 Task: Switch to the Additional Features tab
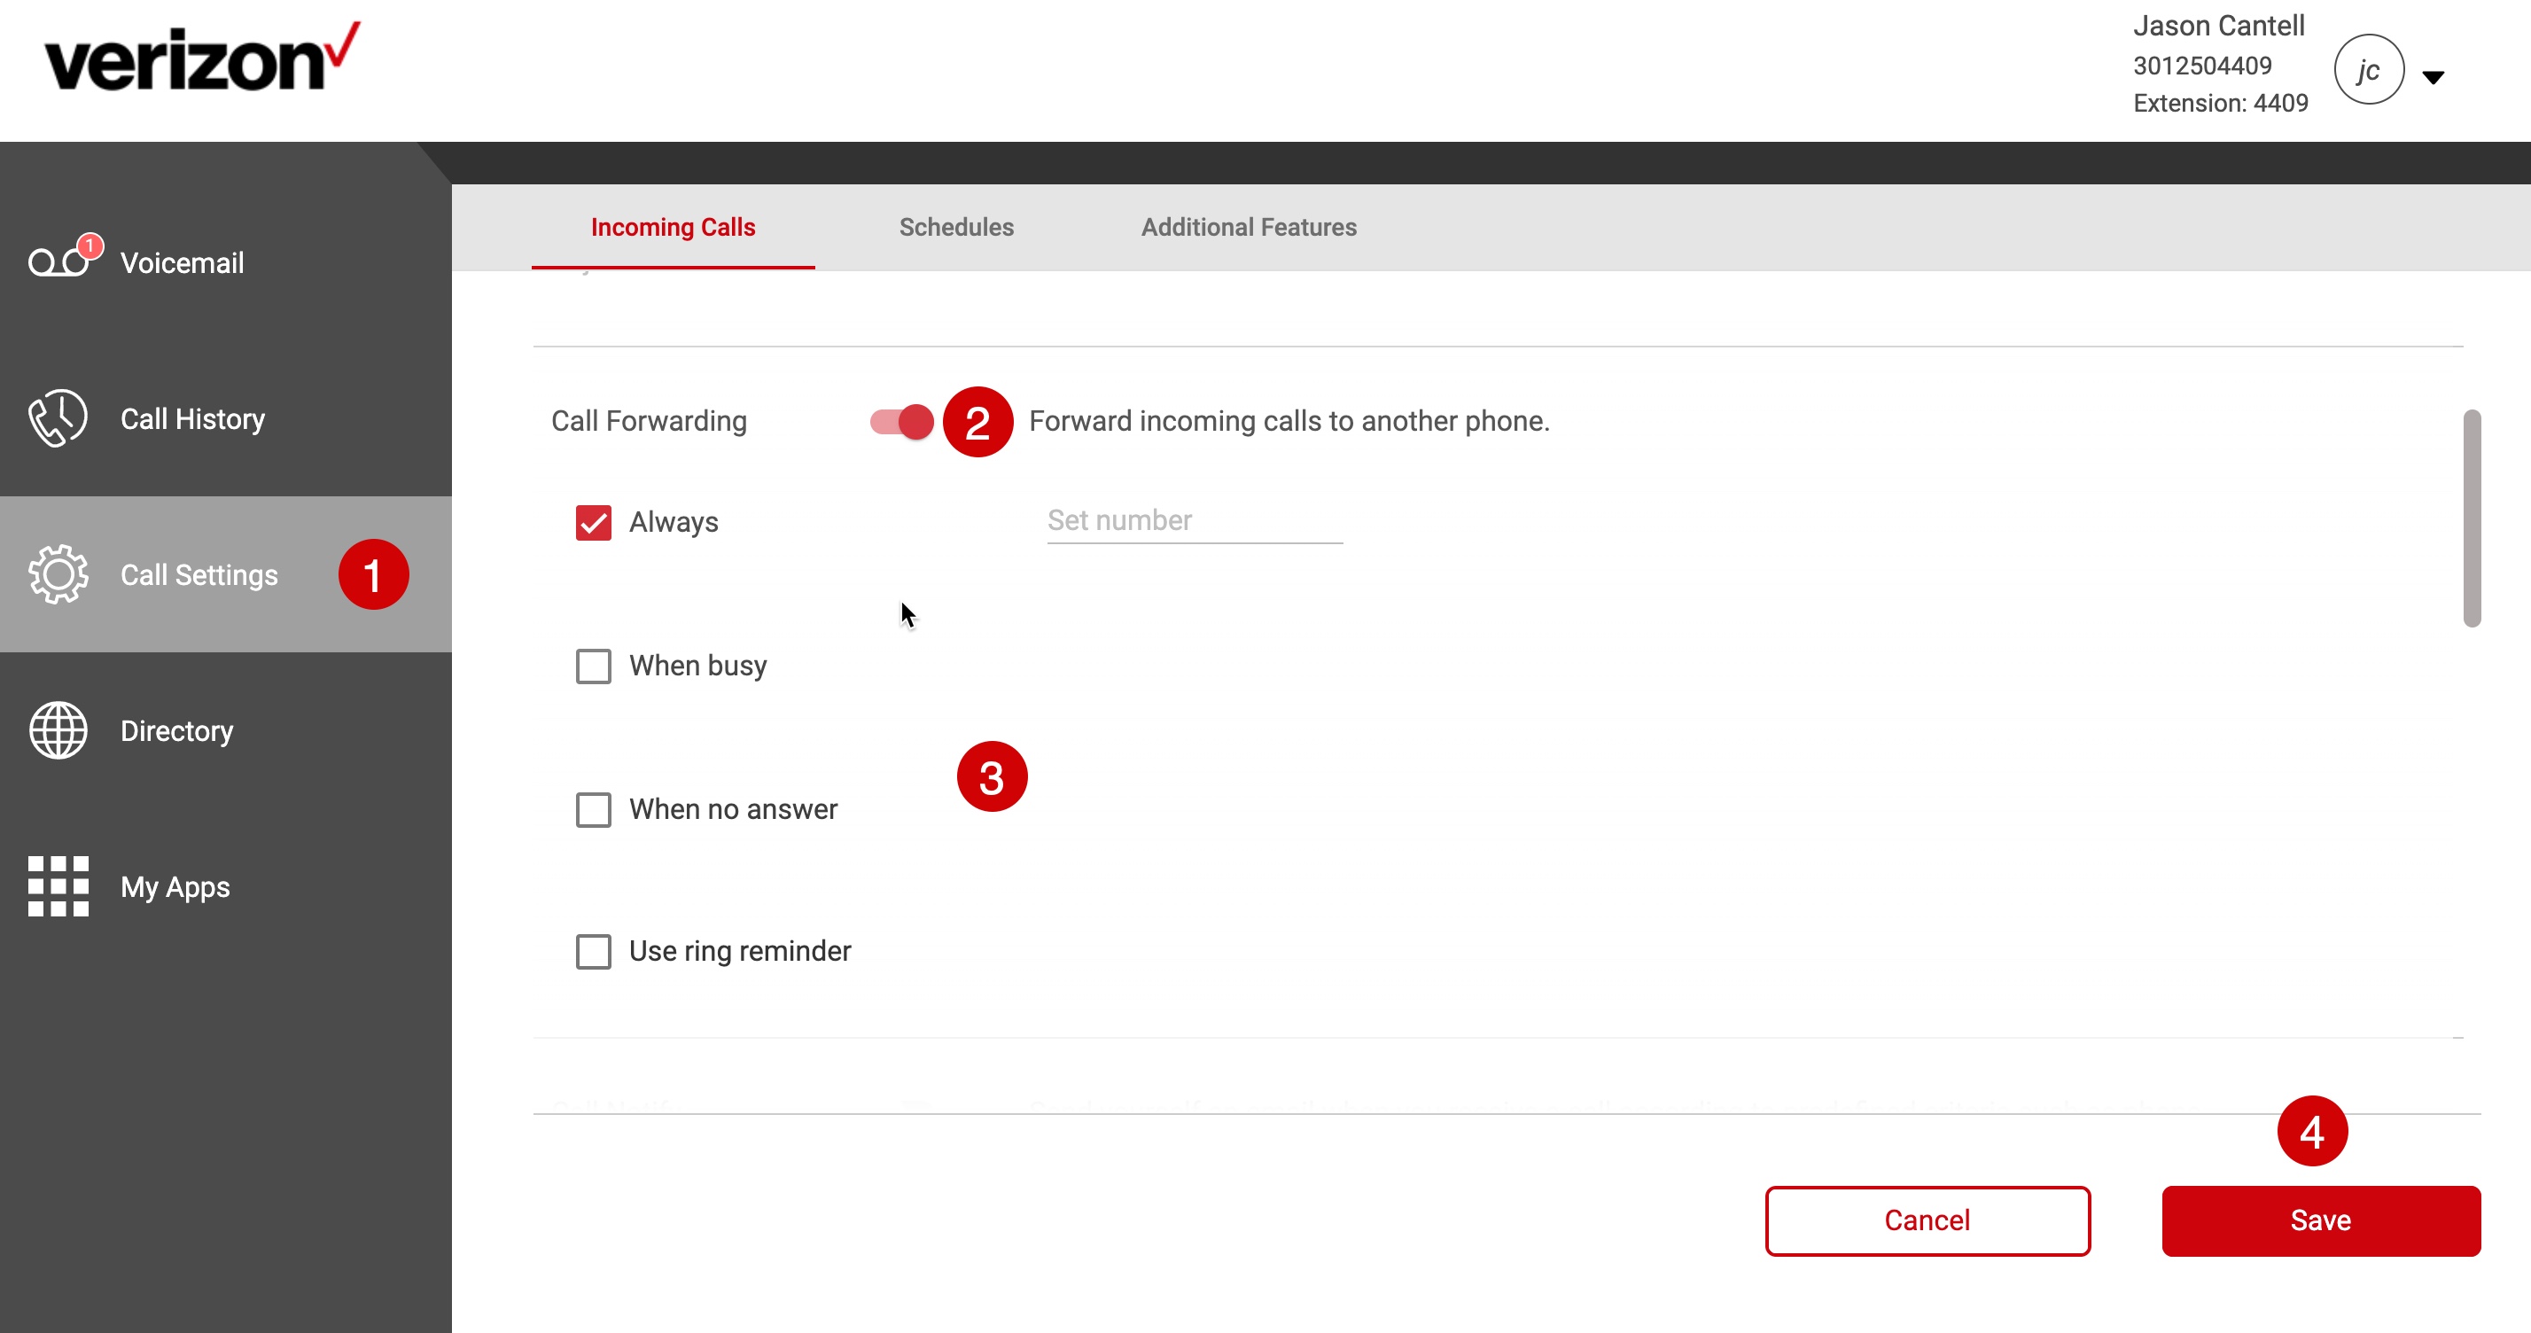[1247, 226]
